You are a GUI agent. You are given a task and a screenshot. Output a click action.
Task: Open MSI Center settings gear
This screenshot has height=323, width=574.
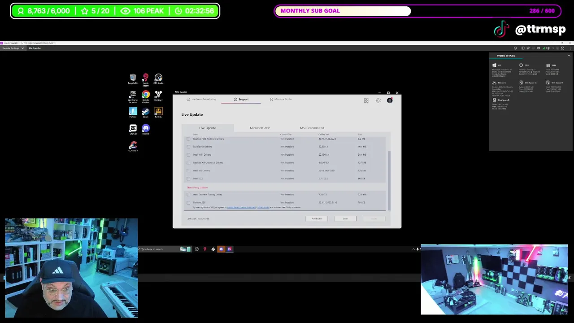pos(378,100)
